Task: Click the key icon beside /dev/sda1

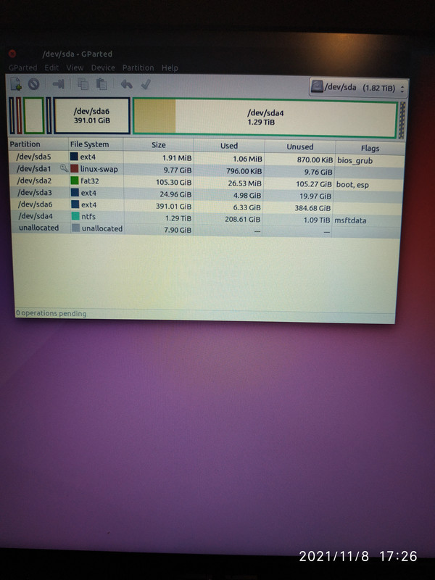Action: (x=64, y=168)
